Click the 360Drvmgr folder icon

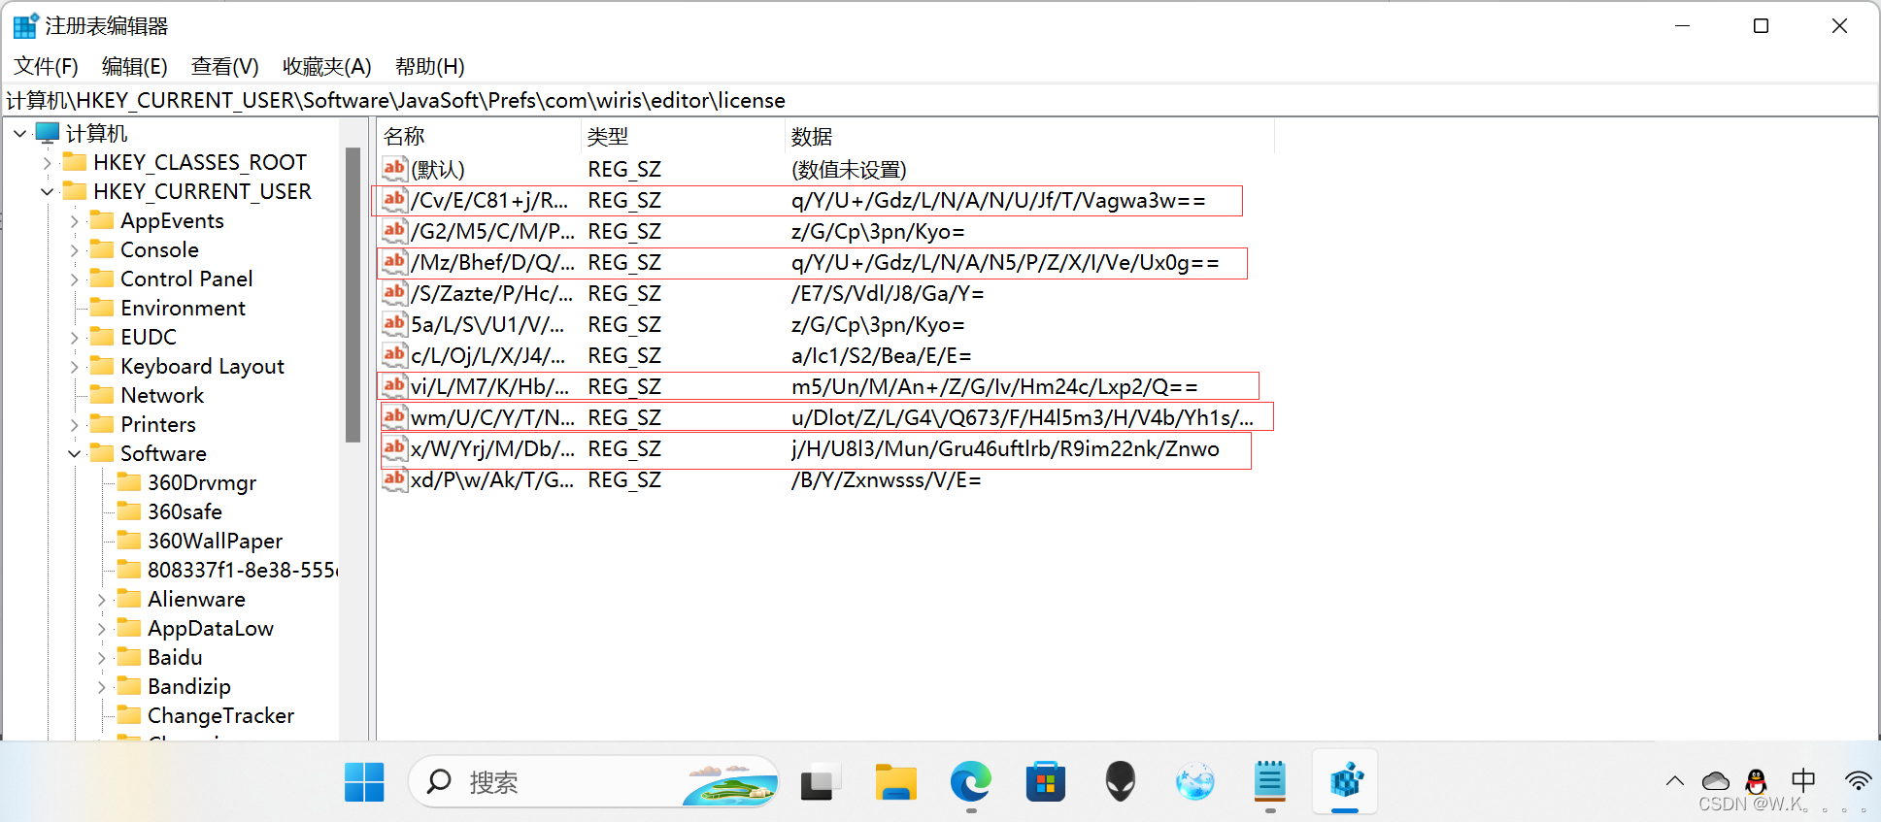129,481
